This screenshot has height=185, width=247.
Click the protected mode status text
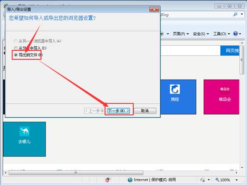(x=164, y=180)
